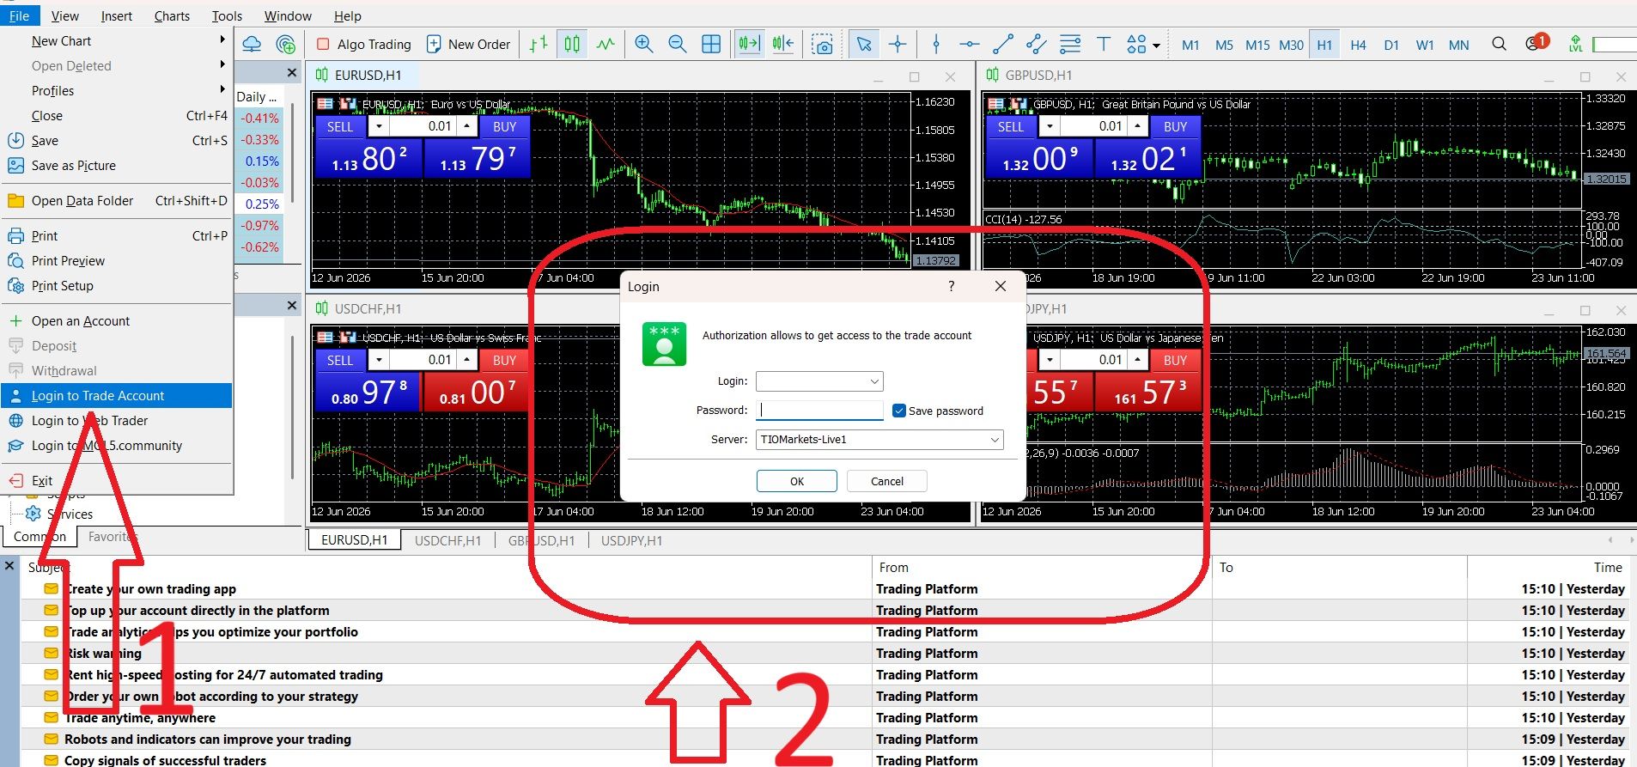Open volume dropdown on USDCHF one-click panel

379,360
